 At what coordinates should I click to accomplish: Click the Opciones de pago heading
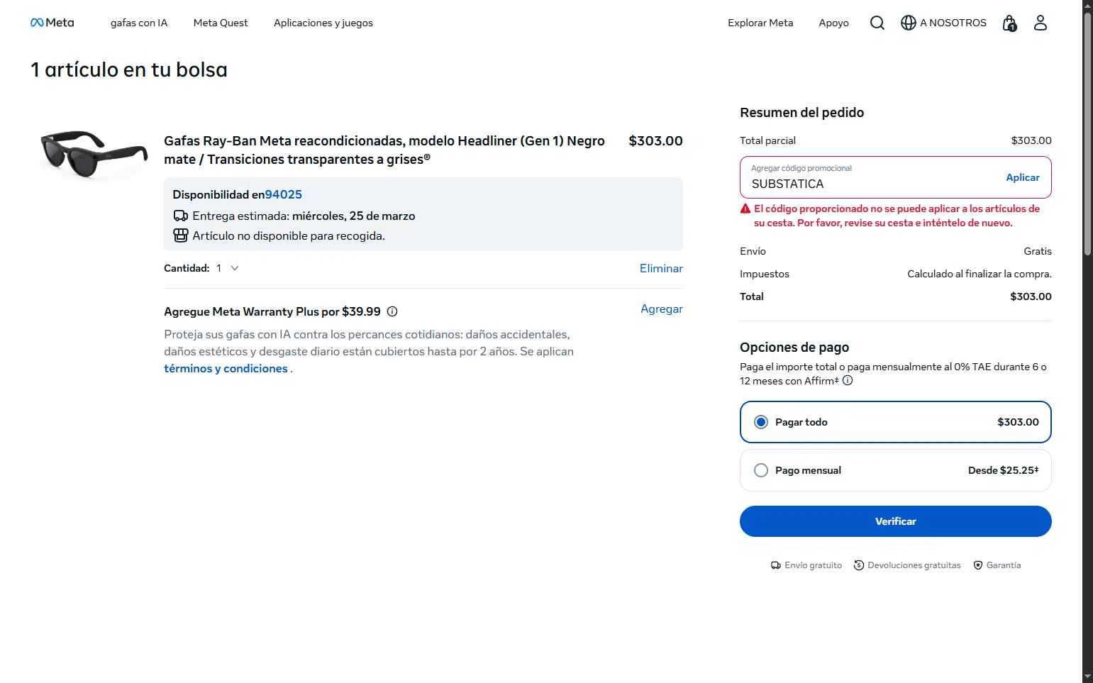794,347
